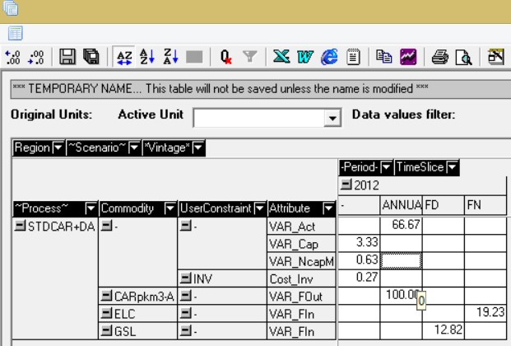
Task: Open the TimeSlice filter dropdown
Action: pyautogui.click(x=453, y=167)
